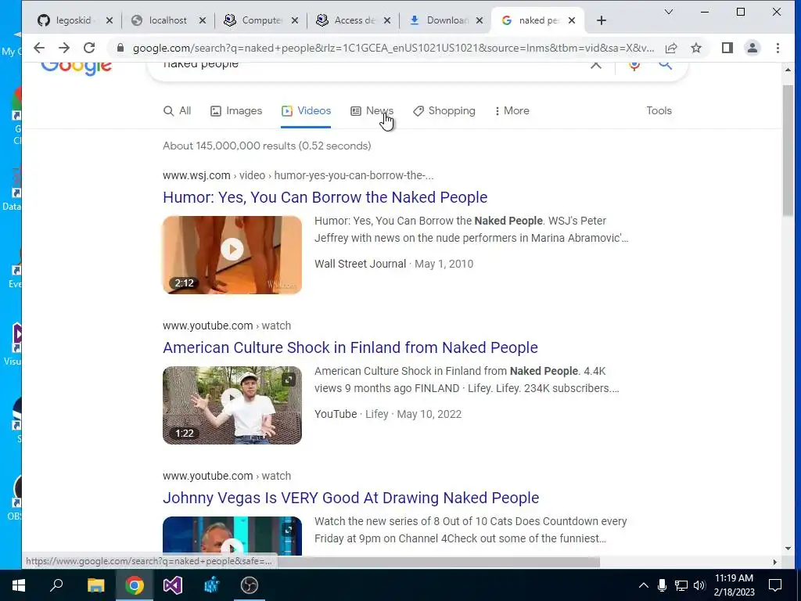The width and height of the screenshot is (801, 601).
Task: Share this page icon in address bar
Action: pyautogui.click(x=671, y=48)
